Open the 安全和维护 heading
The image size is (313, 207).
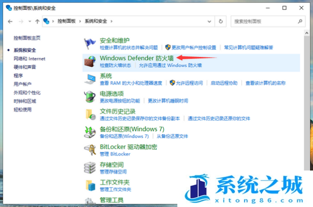coord(115,41)
